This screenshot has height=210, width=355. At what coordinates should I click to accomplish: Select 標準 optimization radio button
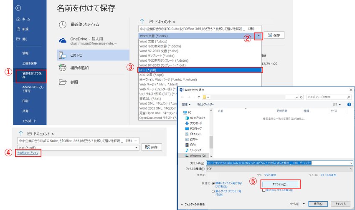214,183
